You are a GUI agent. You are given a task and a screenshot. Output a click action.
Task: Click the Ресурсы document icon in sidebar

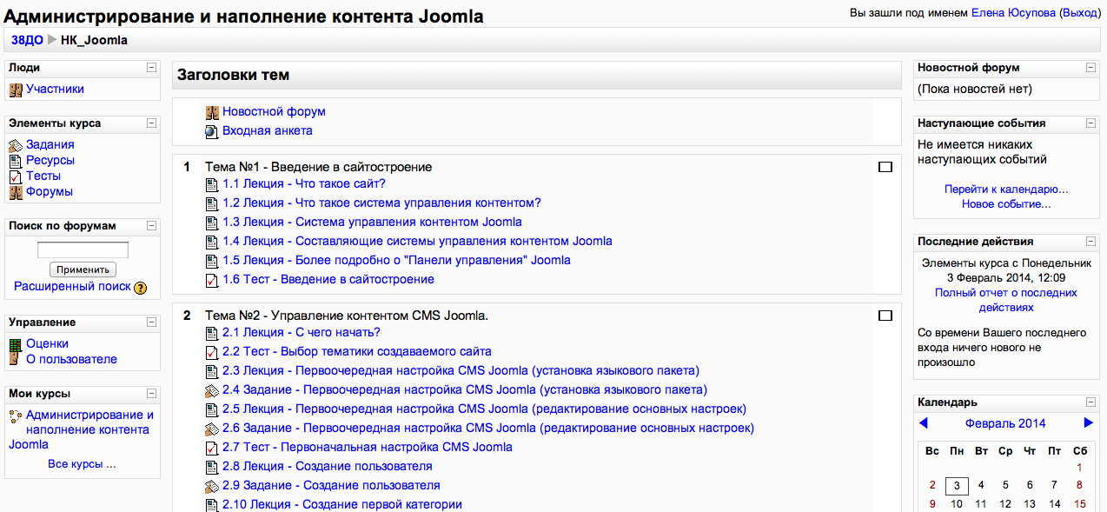click(x=15, y=161)
